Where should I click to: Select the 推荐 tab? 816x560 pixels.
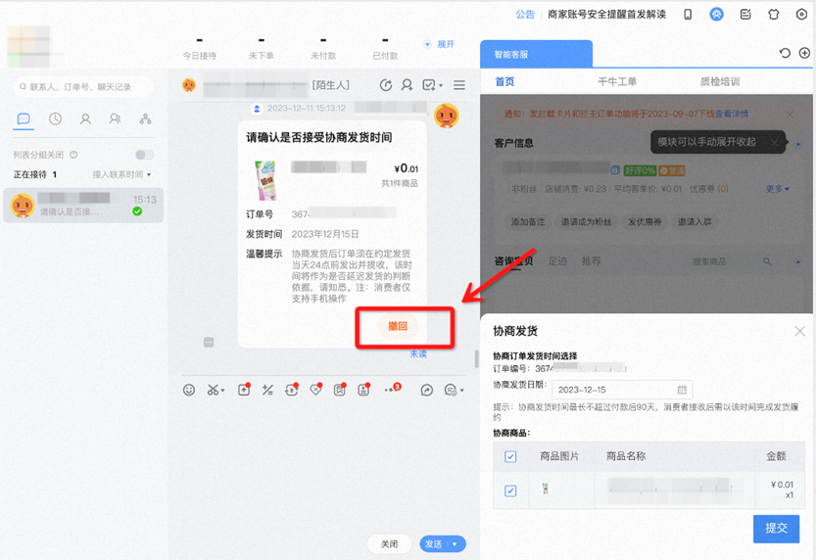[x=592, y=261]
